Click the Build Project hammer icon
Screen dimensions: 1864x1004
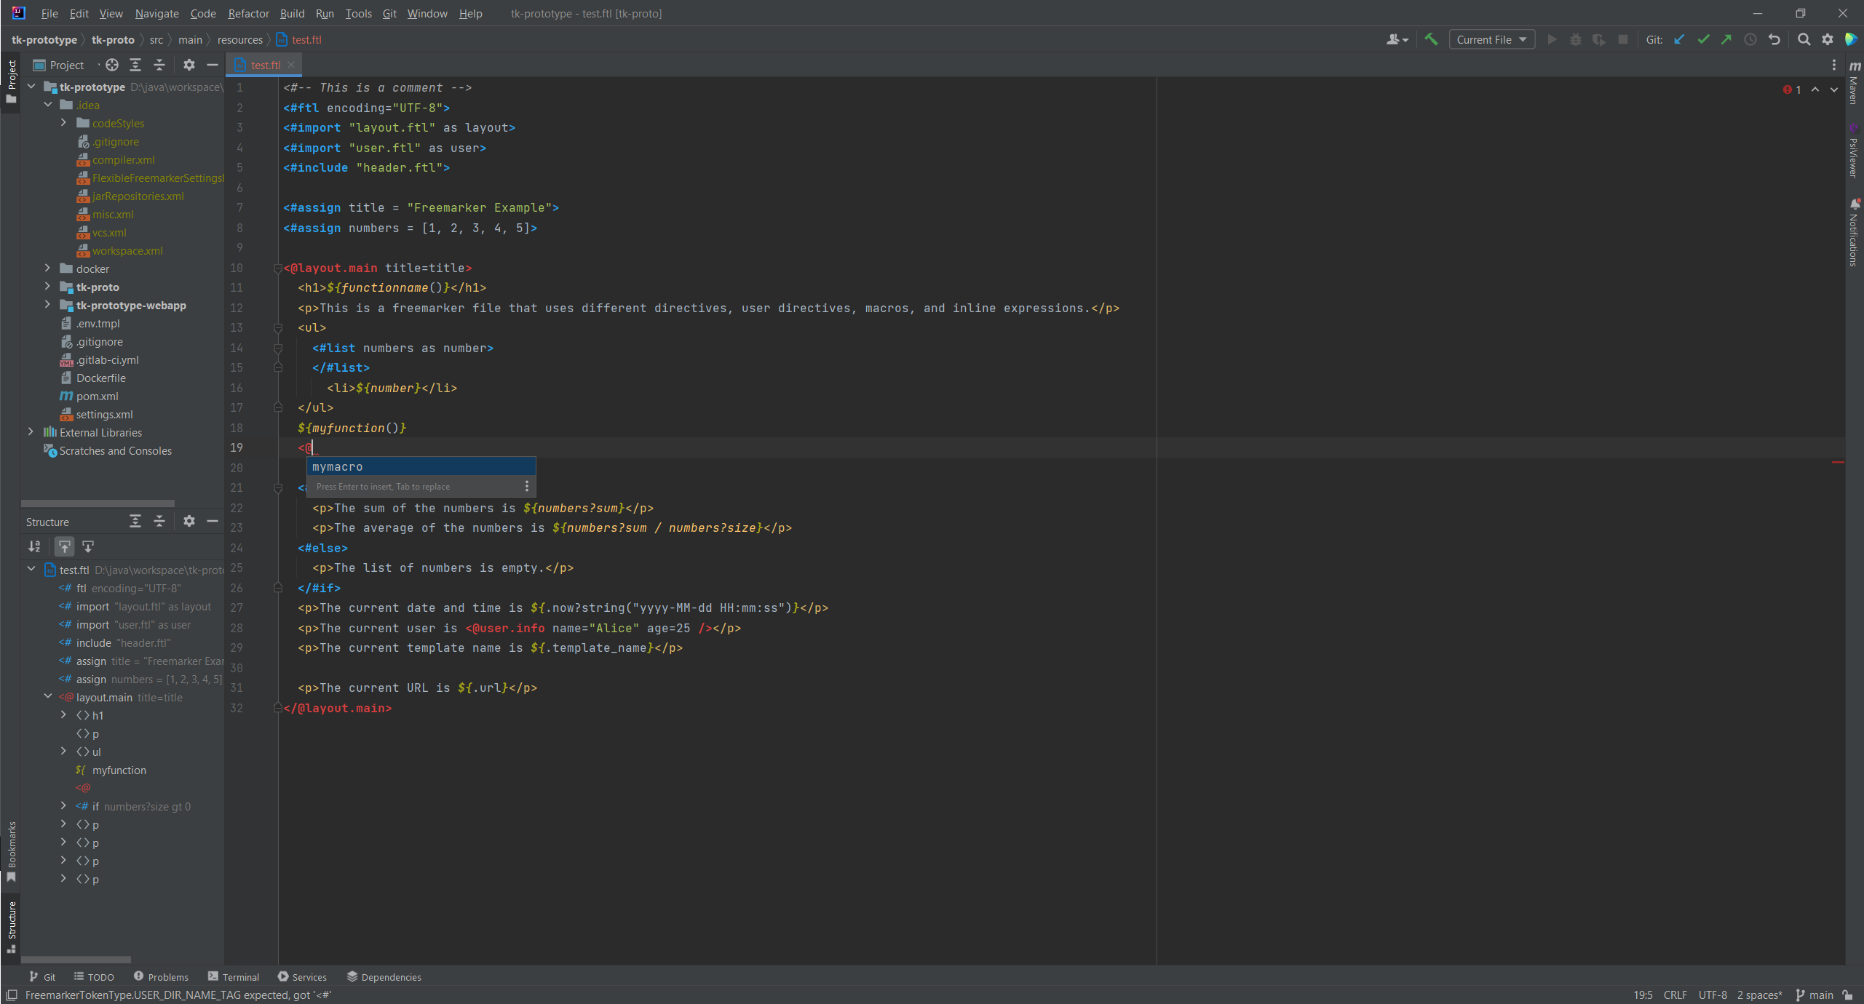1430,39
